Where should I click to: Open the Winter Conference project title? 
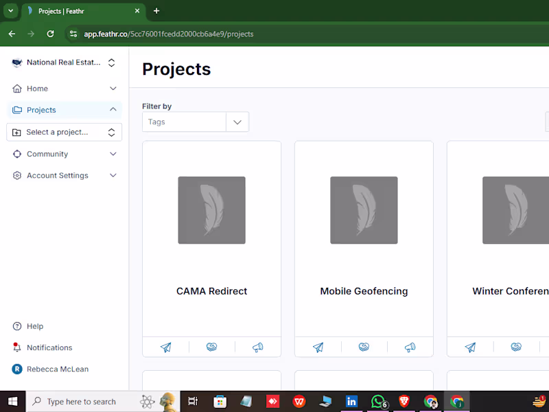click(x=511, y=291)
